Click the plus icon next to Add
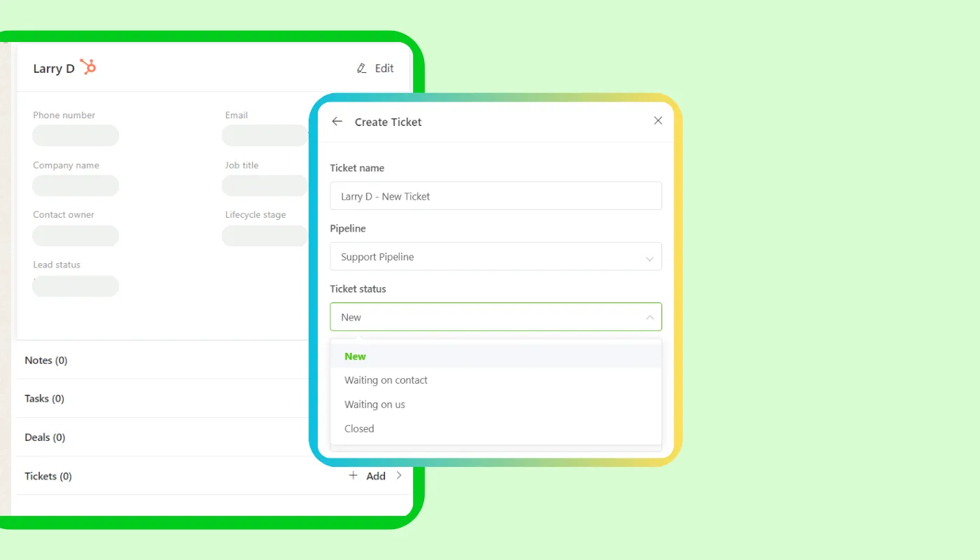Image resolution: width=980 pixels, height=560 pixels. coord(353,475)
